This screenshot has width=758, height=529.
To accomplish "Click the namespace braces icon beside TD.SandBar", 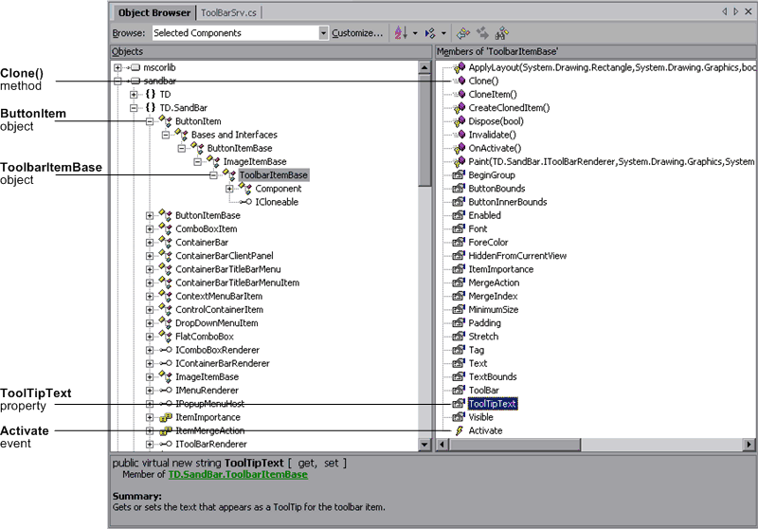I will pyautogui.click(x=151, y=107).
